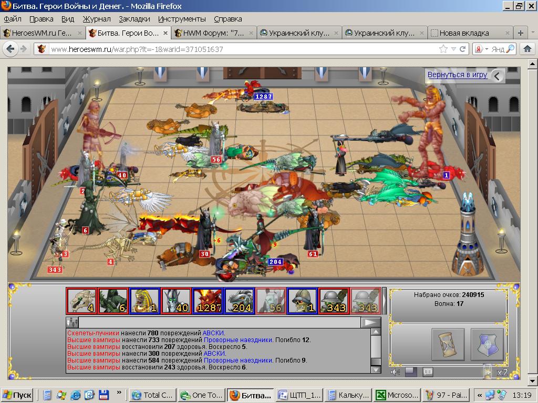Go to the browser home page icon

[527, 49]
